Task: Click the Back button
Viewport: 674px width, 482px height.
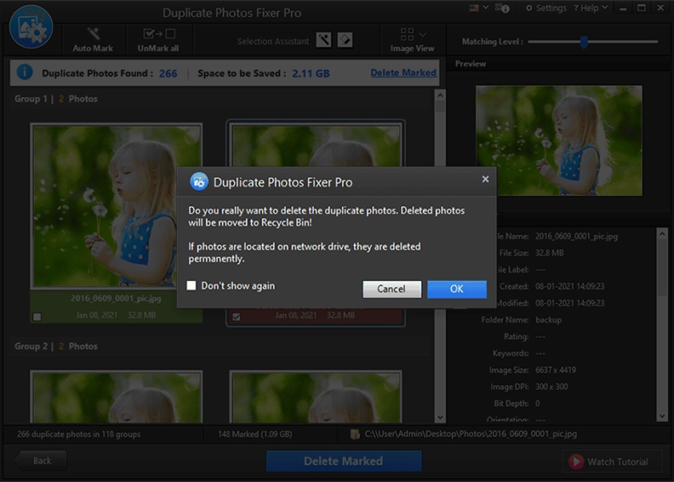Action: pos(41,461)
